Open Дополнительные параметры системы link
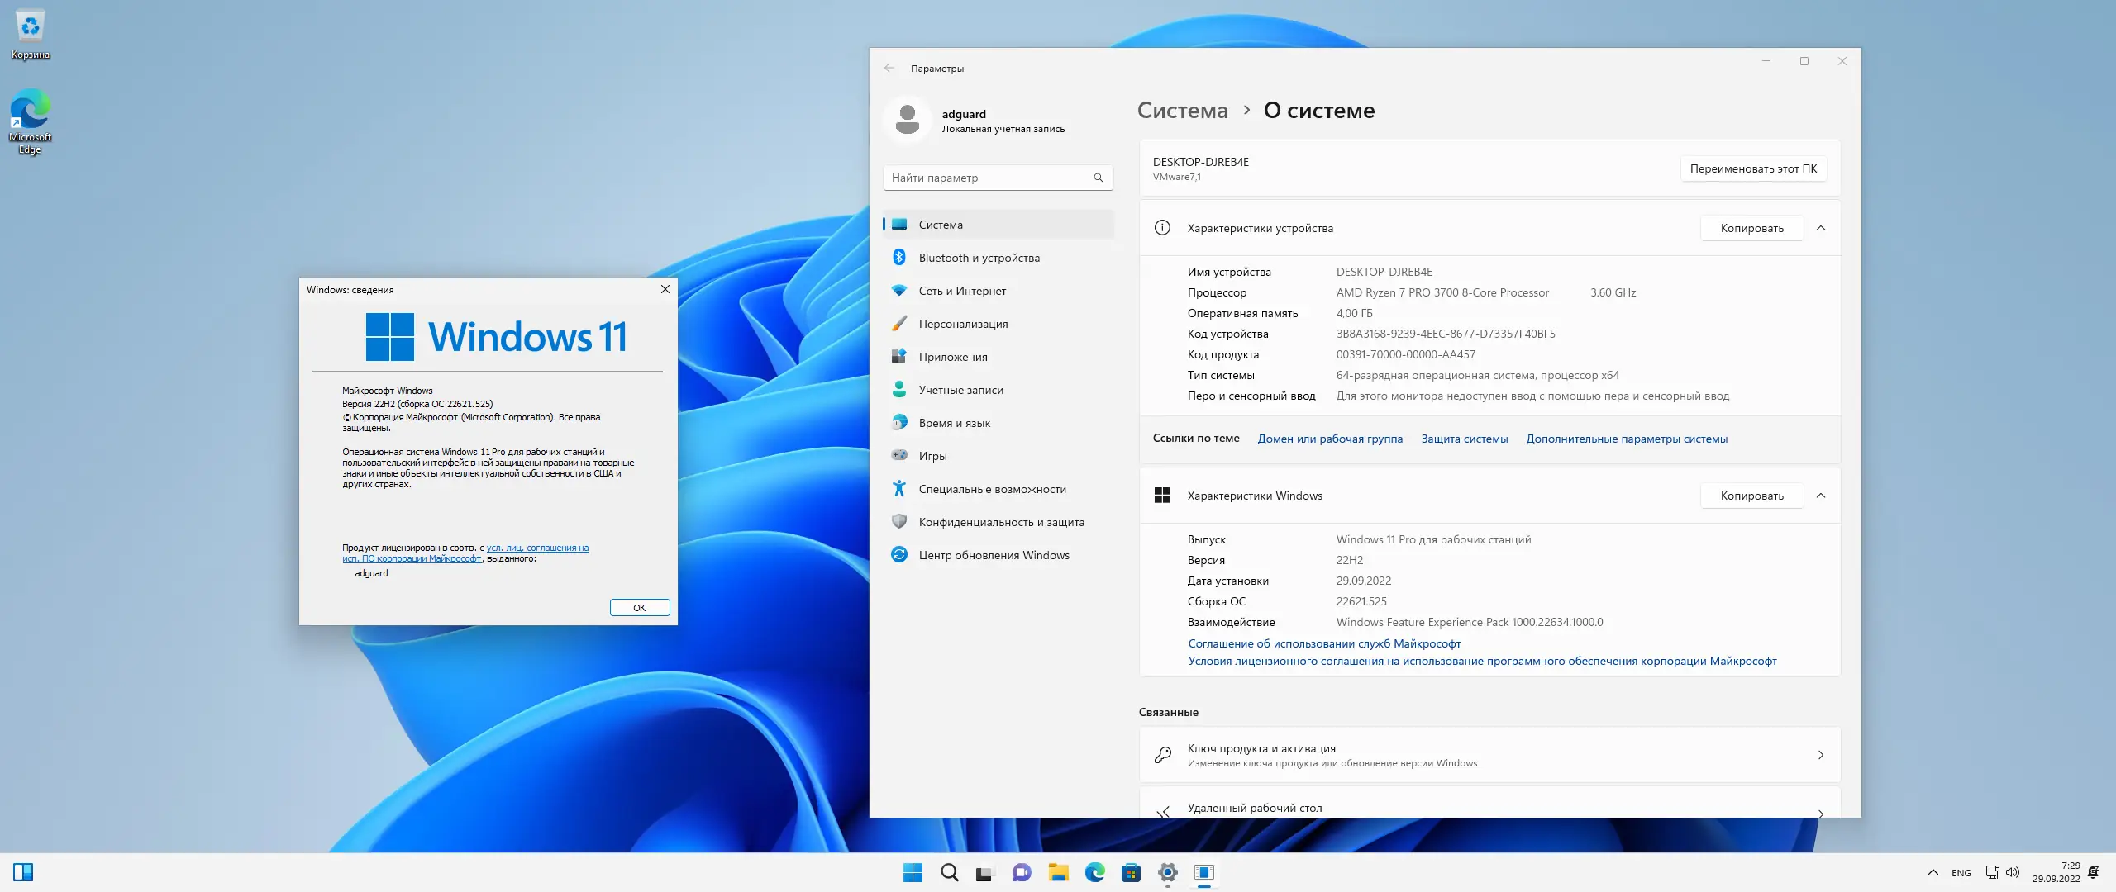This screenshot has width=2116, height=892. click(1626, 439)
